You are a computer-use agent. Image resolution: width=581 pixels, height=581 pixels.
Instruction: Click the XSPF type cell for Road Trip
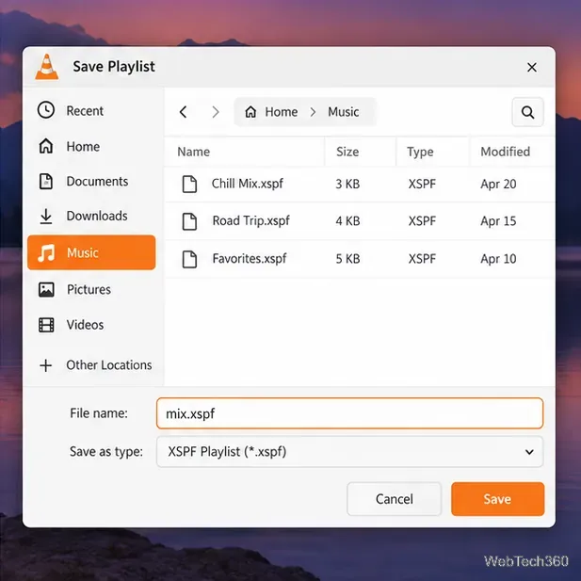(422, 221)
